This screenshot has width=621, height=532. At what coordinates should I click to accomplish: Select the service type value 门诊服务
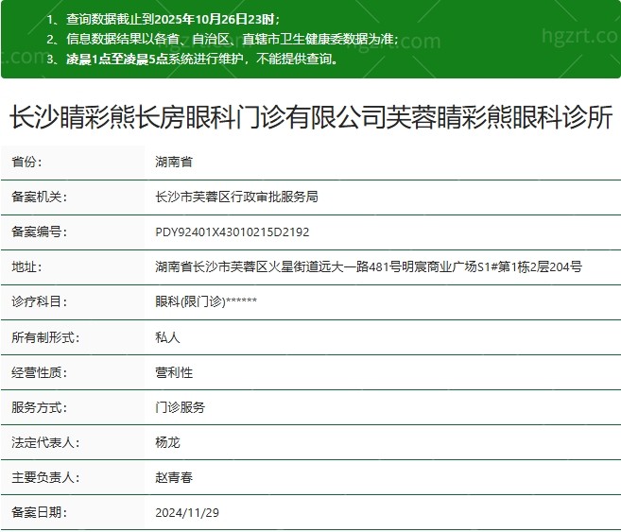coord(180,407)
